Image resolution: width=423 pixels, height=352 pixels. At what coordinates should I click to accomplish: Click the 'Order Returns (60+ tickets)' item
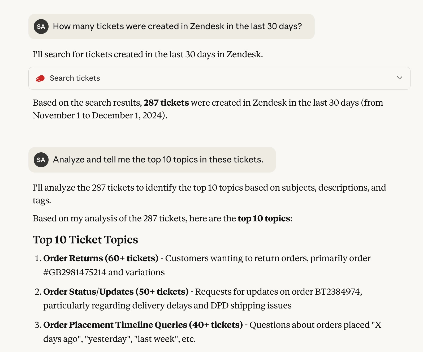[x=101, y=258]
